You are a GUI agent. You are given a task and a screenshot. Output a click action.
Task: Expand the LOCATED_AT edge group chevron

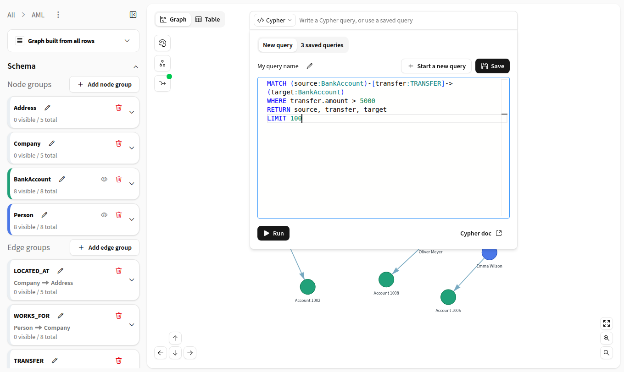[x=132, y=280]
